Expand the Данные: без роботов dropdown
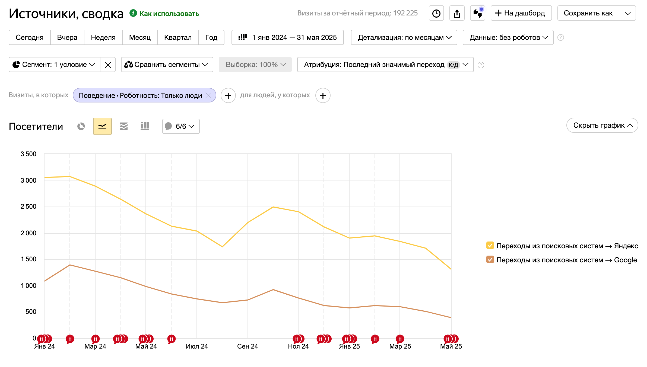This screenshot has height=367, width=647. click(508, 37)
